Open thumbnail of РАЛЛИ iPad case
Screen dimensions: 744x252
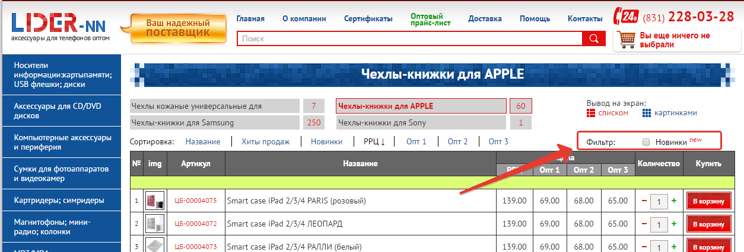point(155,245)
